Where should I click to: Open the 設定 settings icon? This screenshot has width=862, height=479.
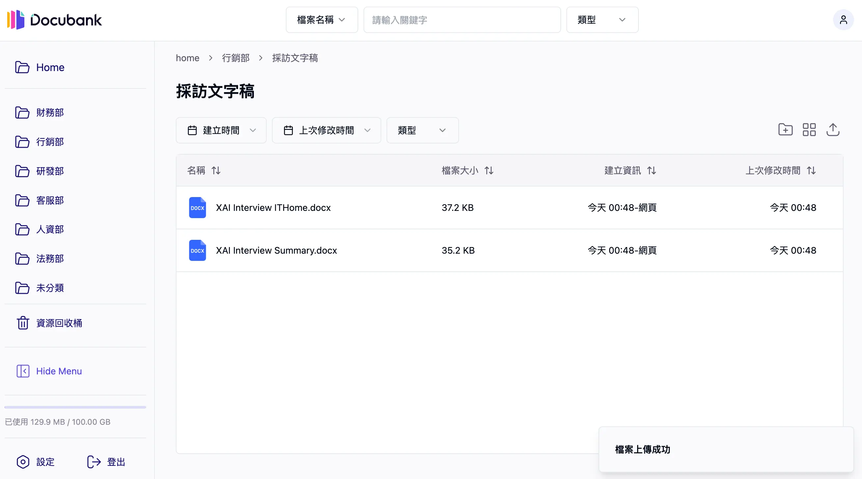click(x=23, y=462)
